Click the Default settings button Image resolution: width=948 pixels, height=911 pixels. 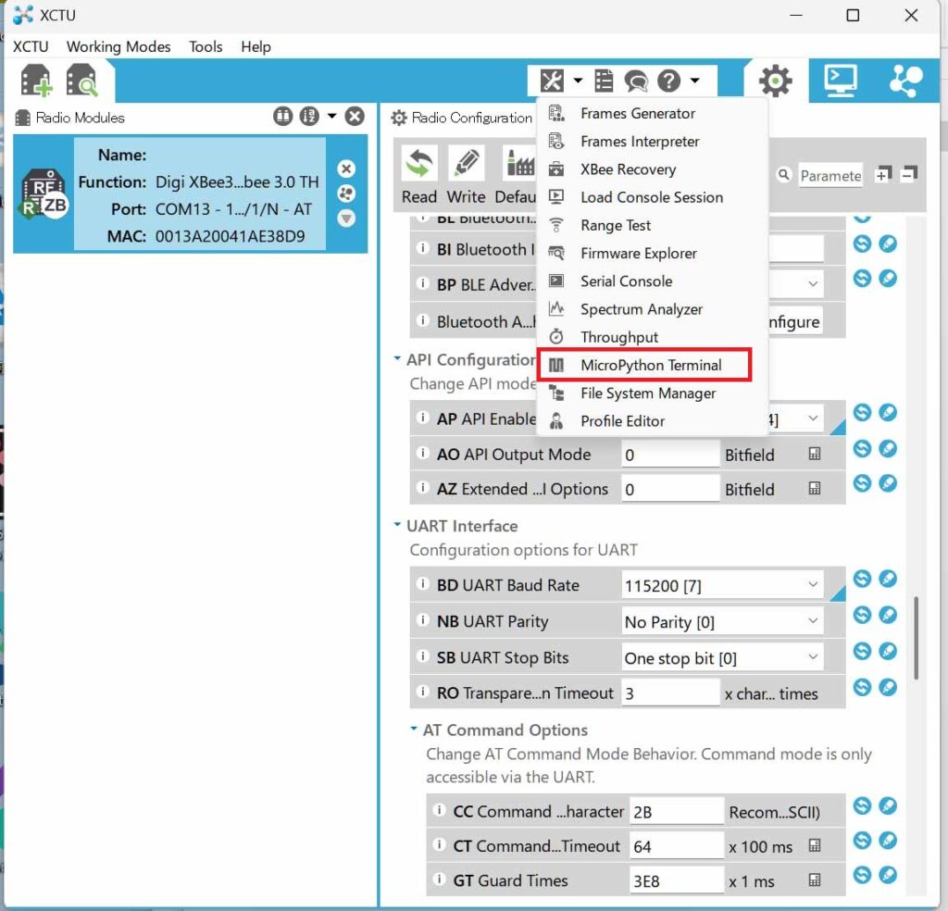pos(515,175)
